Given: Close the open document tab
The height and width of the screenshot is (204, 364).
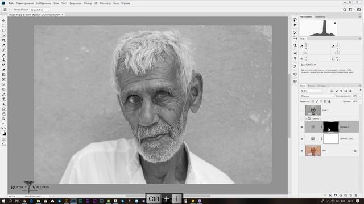Looking at the screenshot, I should (x=62, y=15).
